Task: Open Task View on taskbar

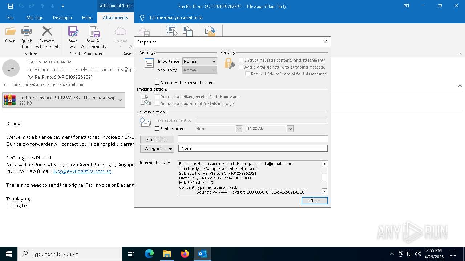Action: click(131, 254)
